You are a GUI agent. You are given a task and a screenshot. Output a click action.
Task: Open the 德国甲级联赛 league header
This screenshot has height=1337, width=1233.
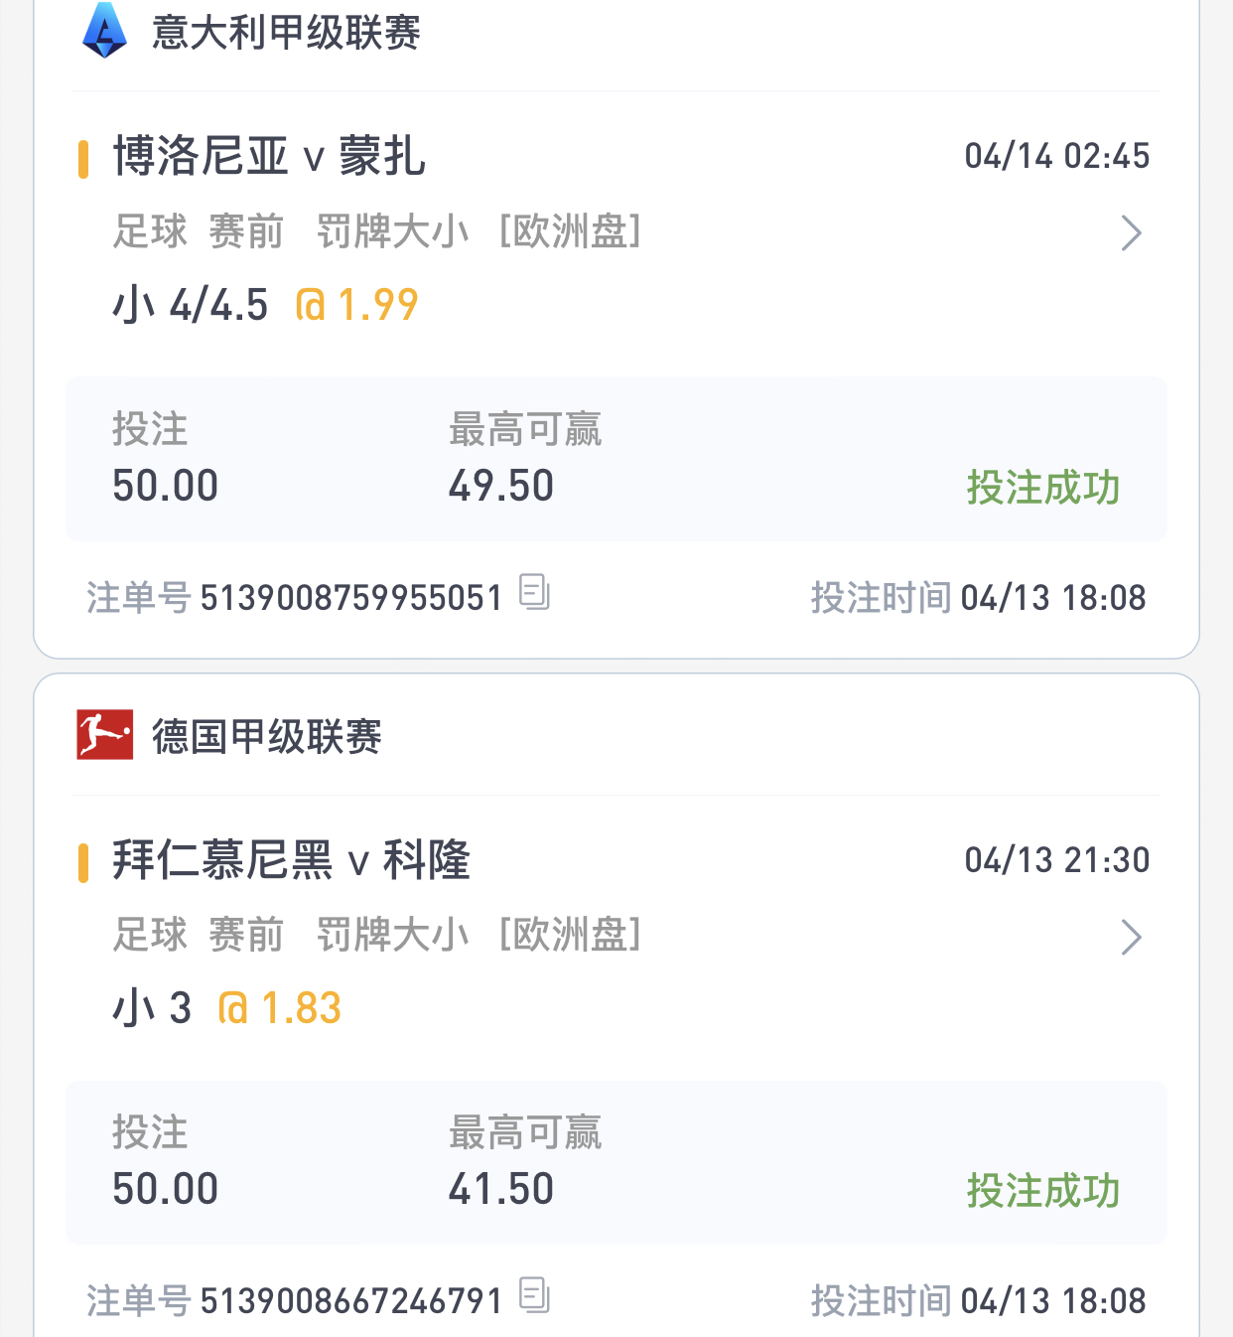click(266, 737)
